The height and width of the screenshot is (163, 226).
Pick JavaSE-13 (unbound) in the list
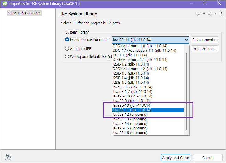tap(148, 119)
